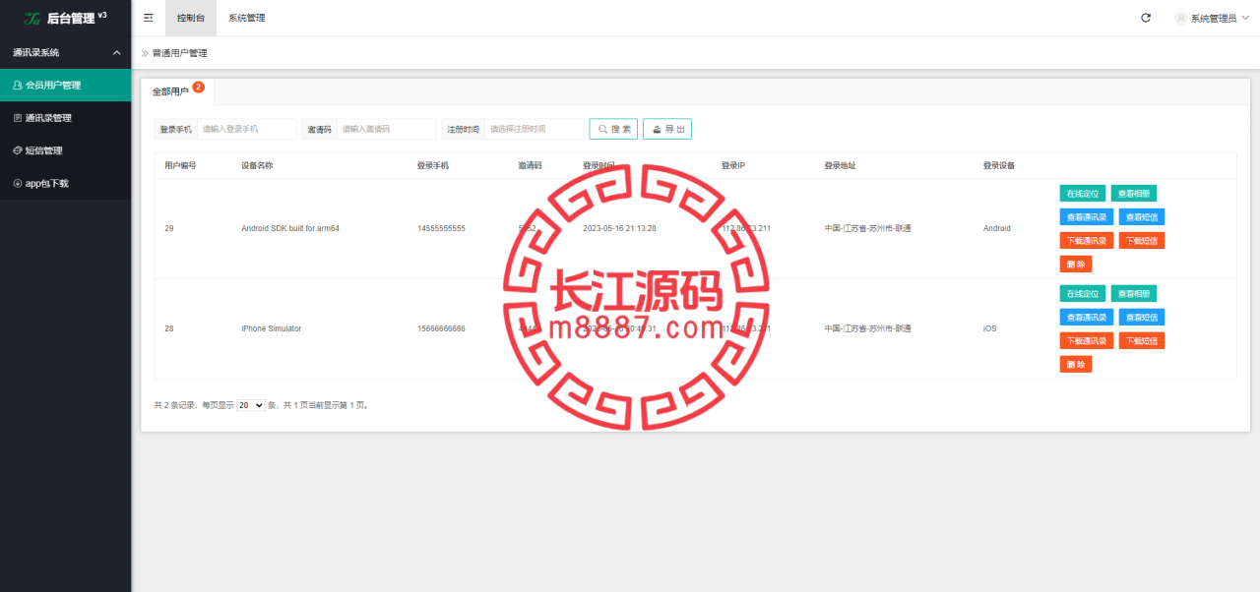Click user ID 28 cell
The height and width of the screenshot is (592, 1260).
coord(169,328)
